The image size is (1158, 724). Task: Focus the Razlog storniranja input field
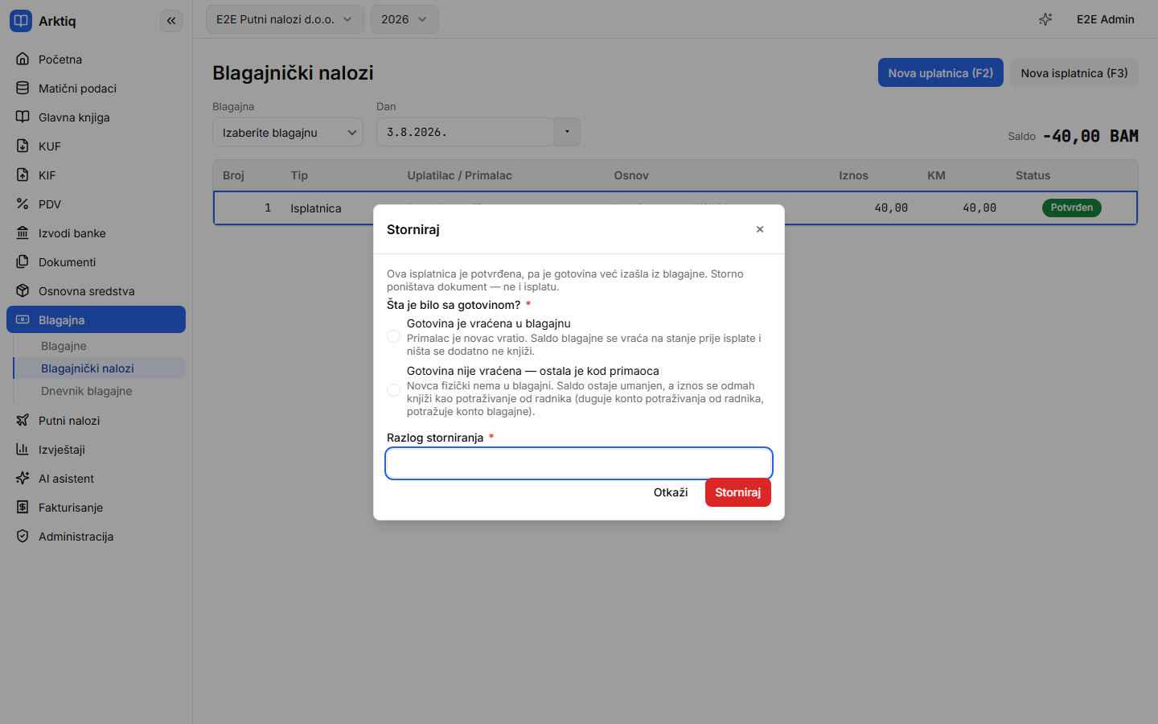pos(579,463)
